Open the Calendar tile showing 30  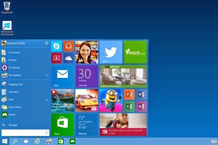[x=87, y=76]
